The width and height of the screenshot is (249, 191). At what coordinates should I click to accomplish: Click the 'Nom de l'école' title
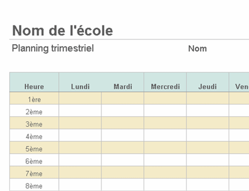(62, 31)
